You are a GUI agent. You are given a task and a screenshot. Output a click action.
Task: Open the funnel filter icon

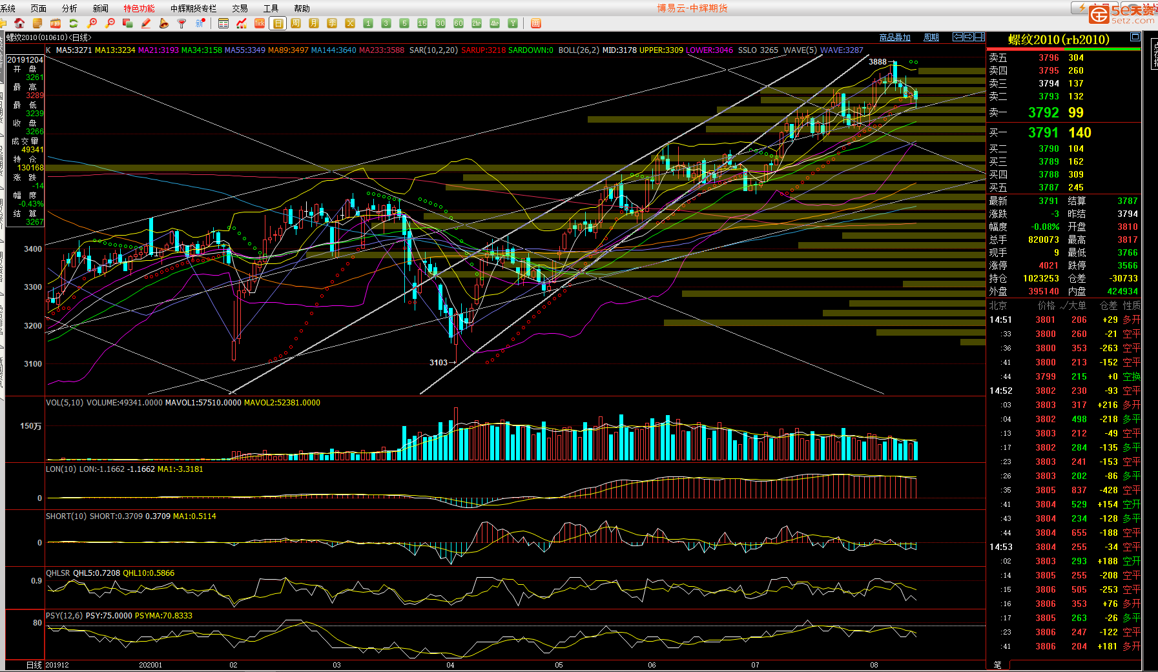[181, 23]
